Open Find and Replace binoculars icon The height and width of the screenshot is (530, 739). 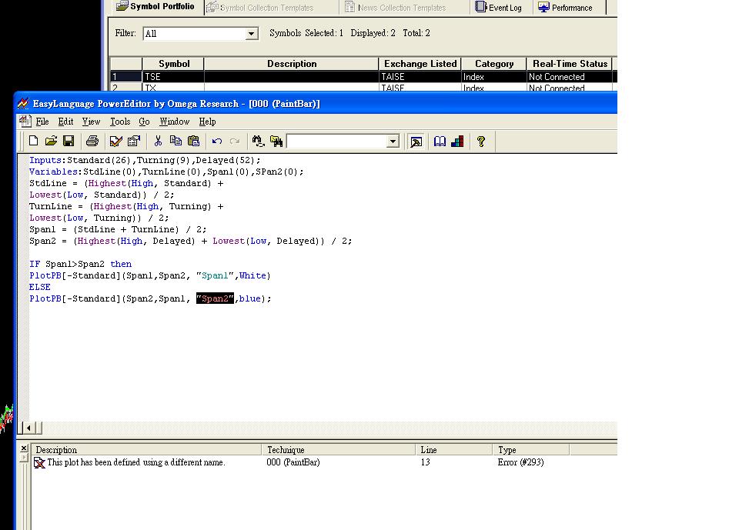coord(258,141)
